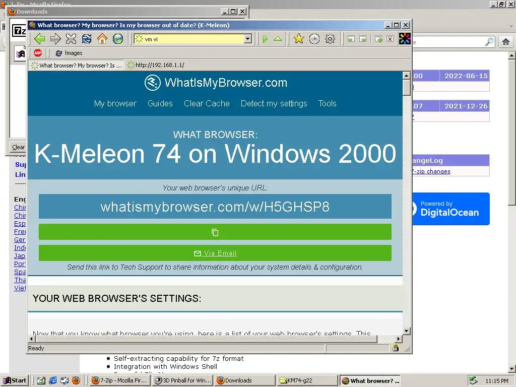The width and height of the screenshot is (516, 387).
Task: Click the WhatIsMyBrowser.com logo
Action: [x=216, y=83]
